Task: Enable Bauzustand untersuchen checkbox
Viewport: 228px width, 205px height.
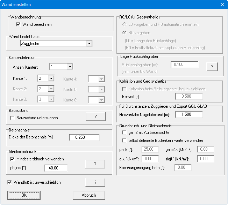Action: click(x=12, y=118)
